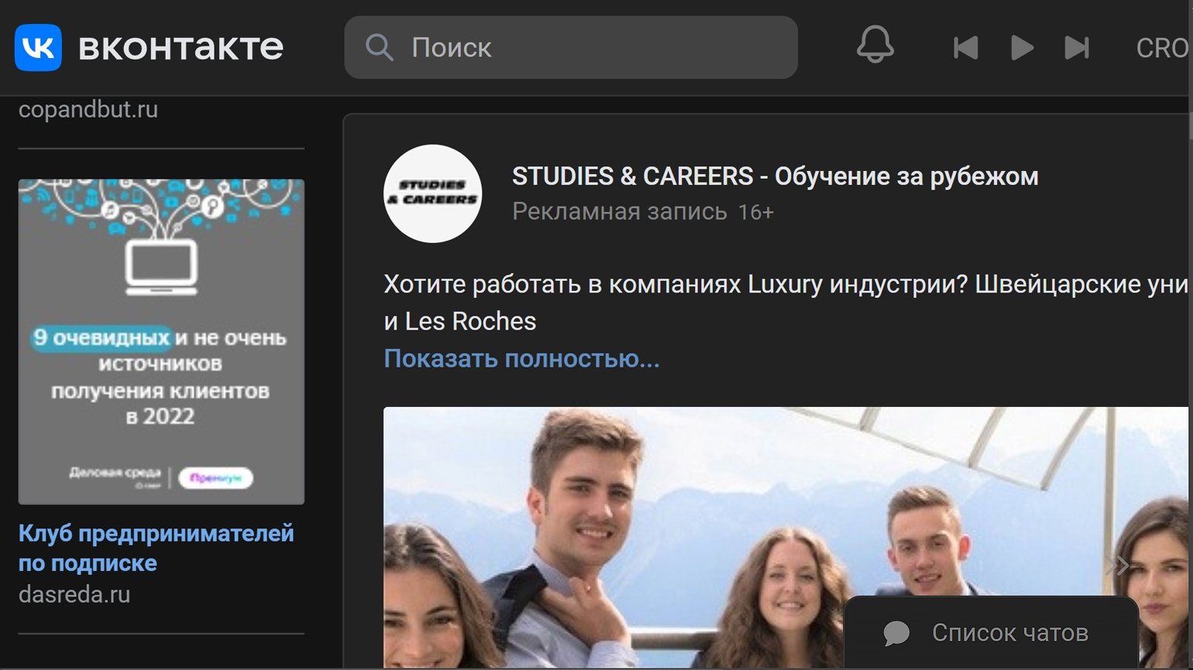Screen dimensions: 1193x670
Task: Open the 9 очевидных источников ad image
Action: tap(161, 341)
